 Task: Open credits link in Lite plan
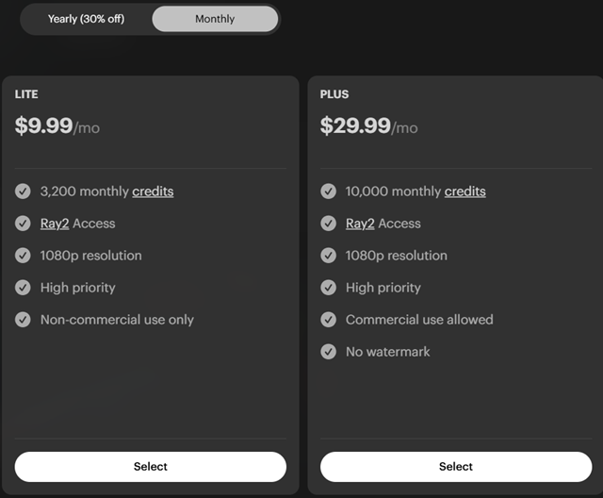[x=153, y=191]
